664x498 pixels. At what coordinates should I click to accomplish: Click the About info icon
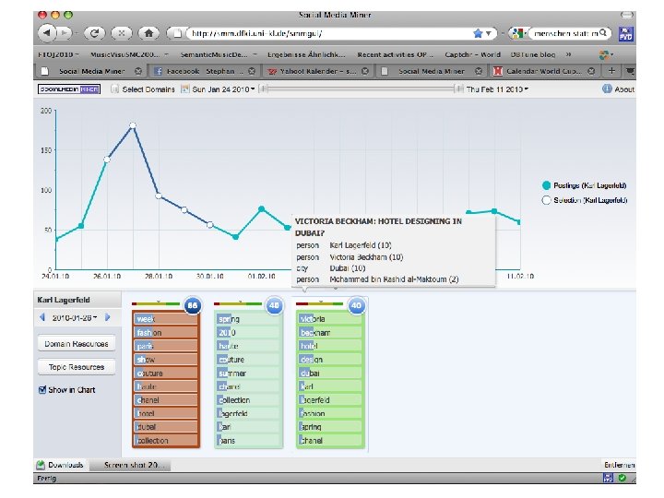pyautogui.click(x=607, y=89)
